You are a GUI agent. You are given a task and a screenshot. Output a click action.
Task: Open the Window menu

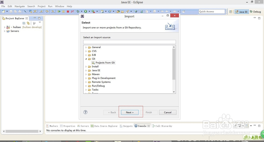pyautogui.click(x=60, y=6)
